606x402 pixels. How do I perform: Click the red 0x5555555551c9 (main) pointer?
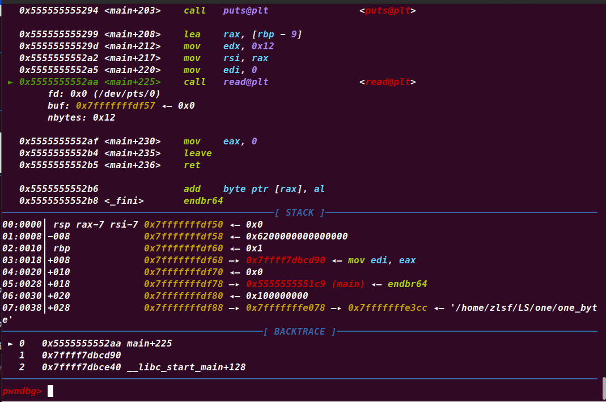(x=305, y=284)
